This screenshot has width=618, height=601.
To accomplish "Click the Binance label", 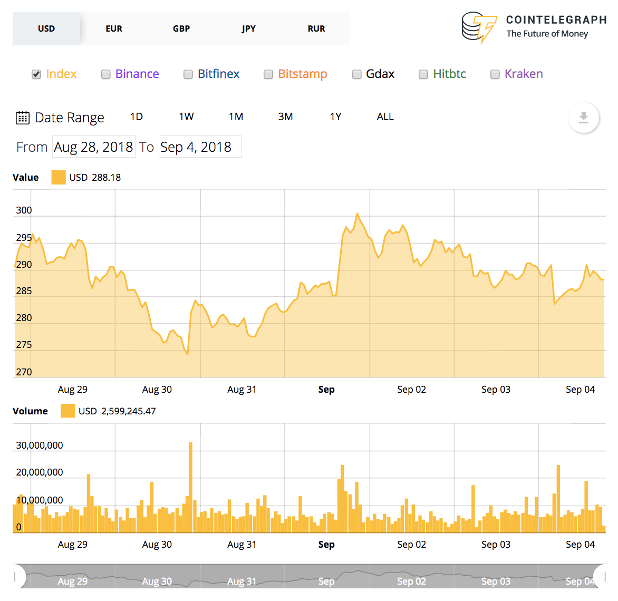I will click(137, 74).
